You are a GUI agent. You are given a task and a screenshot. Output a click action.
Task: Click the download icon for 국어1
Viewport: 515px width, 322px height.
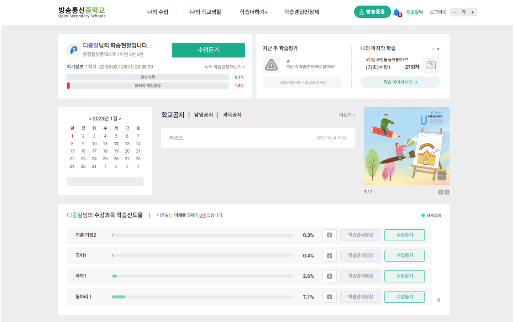(x=329, y=256)
